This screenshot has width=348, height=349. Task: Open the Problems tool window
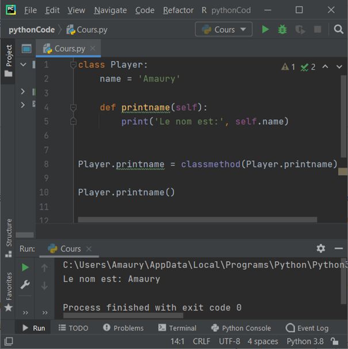point(123,328)
